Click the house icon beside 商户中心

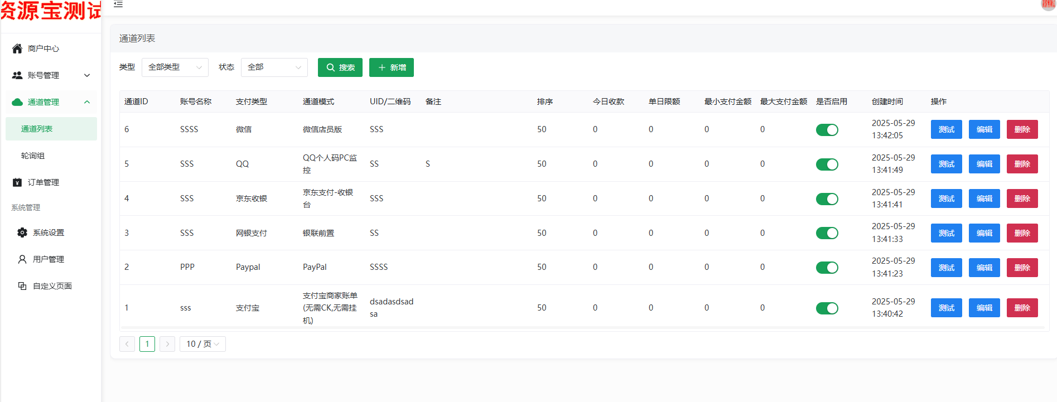point(17,49)
